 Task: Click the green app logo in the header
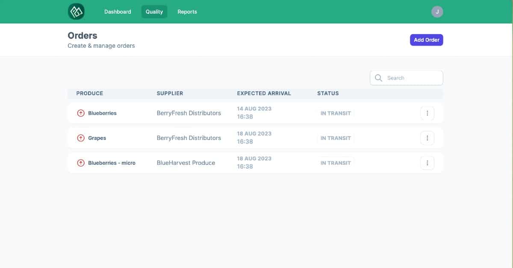tap(76, 12)
